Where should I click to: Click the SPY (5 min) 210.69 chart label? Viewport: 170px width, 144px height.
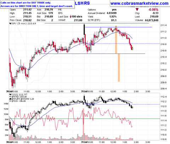click(x=24, y=23)
